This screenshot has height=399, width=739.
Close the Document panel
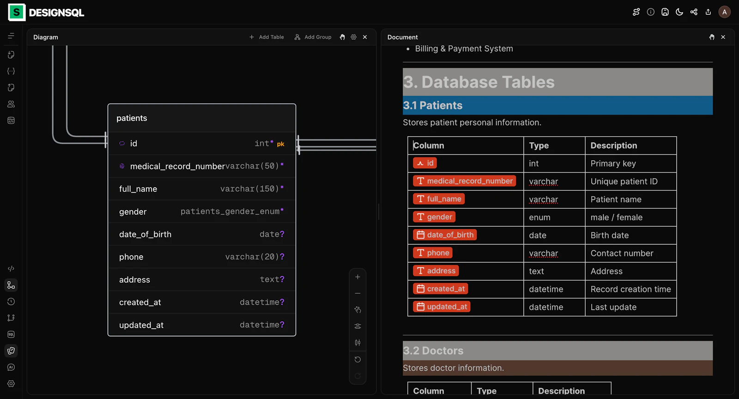pos(723,37)
